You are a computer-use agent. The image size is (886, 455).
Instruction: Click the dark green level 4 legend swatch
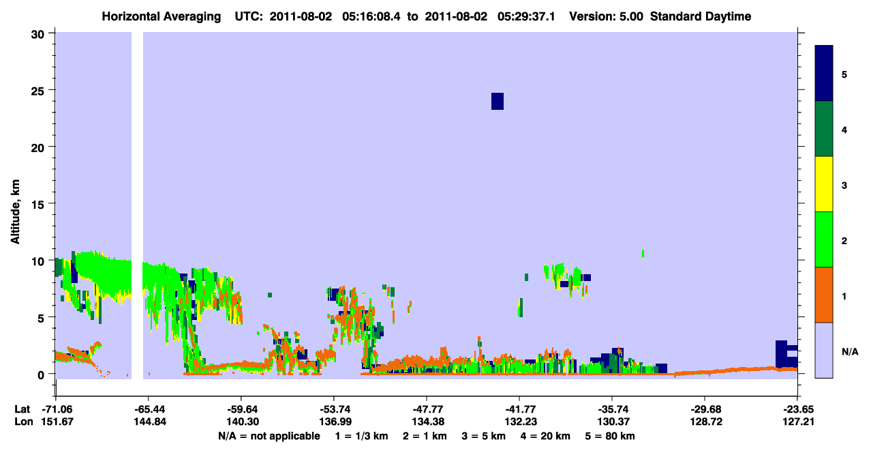click(x=824, y=129)
